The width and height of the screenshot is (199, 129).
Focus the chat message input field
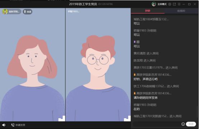point(157,124)
